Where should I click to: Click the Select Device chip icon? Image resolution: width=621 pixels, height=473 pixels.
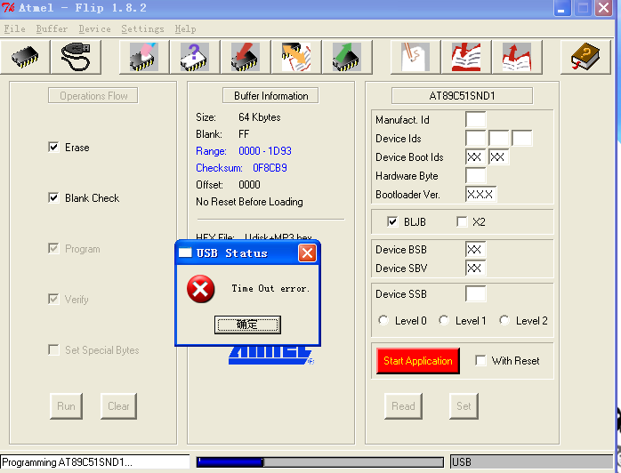point(25,57)
